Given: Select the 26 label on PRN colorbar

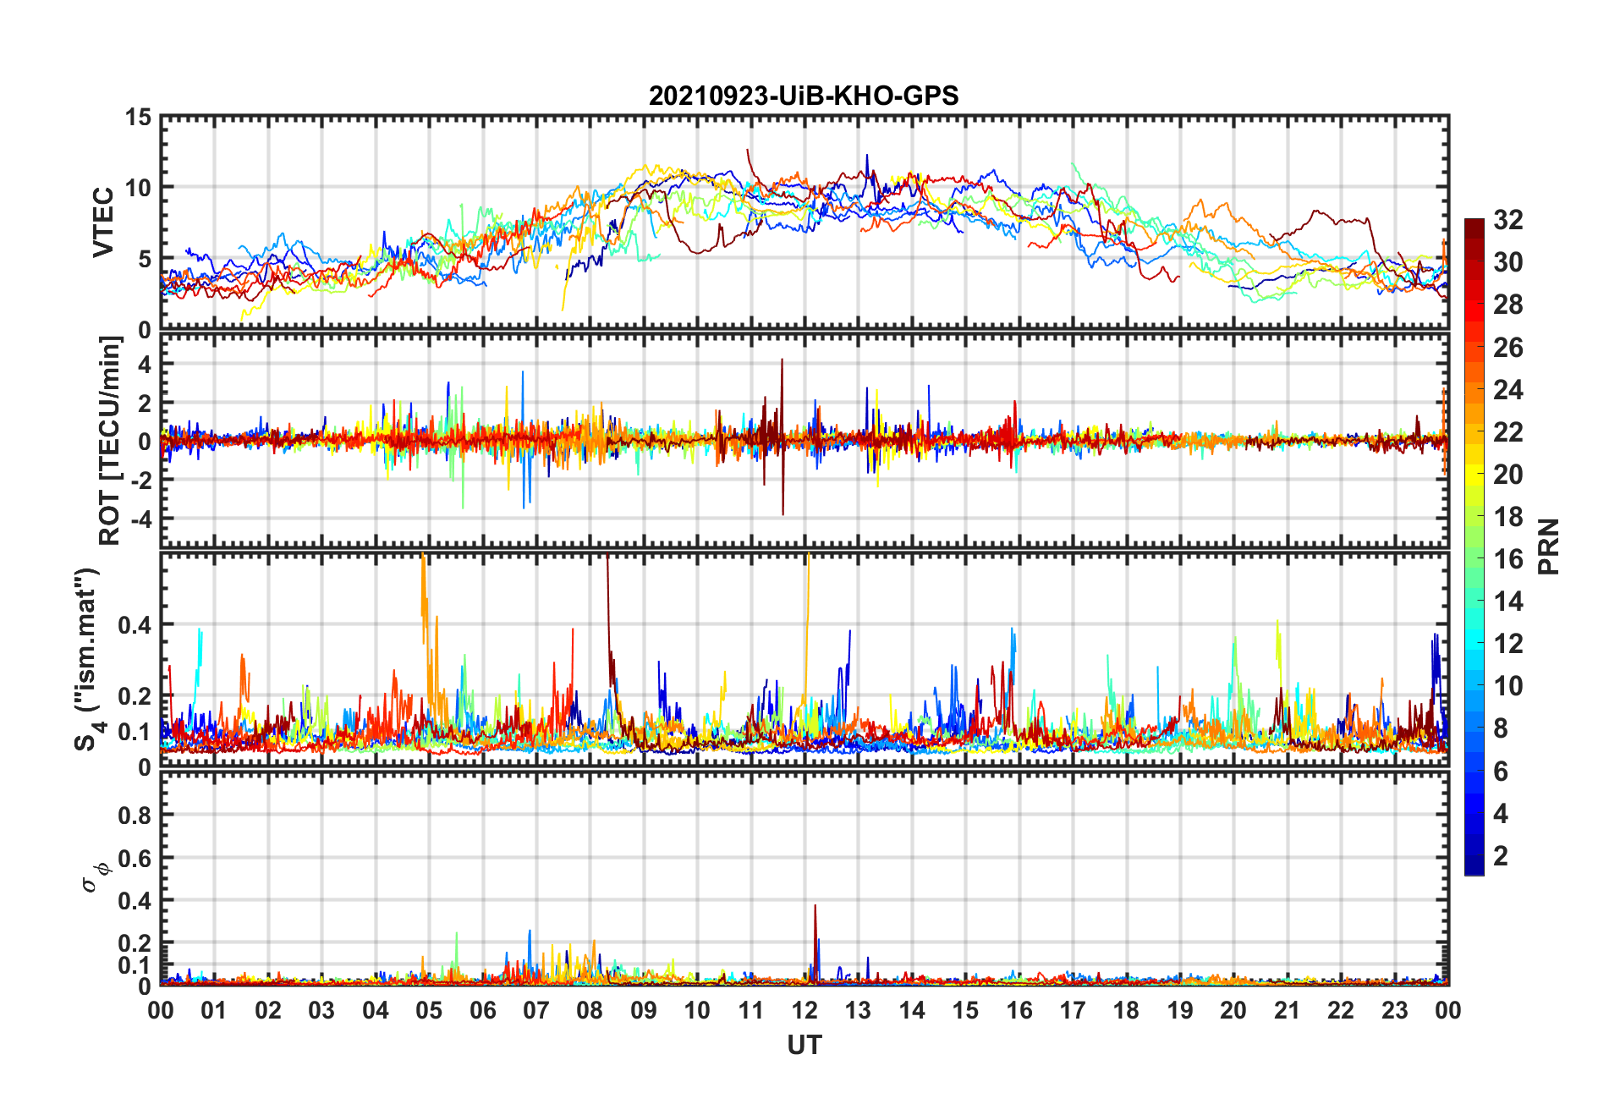Looking at the screenshot, I should pyautogui.click(x=1508, y=347).
